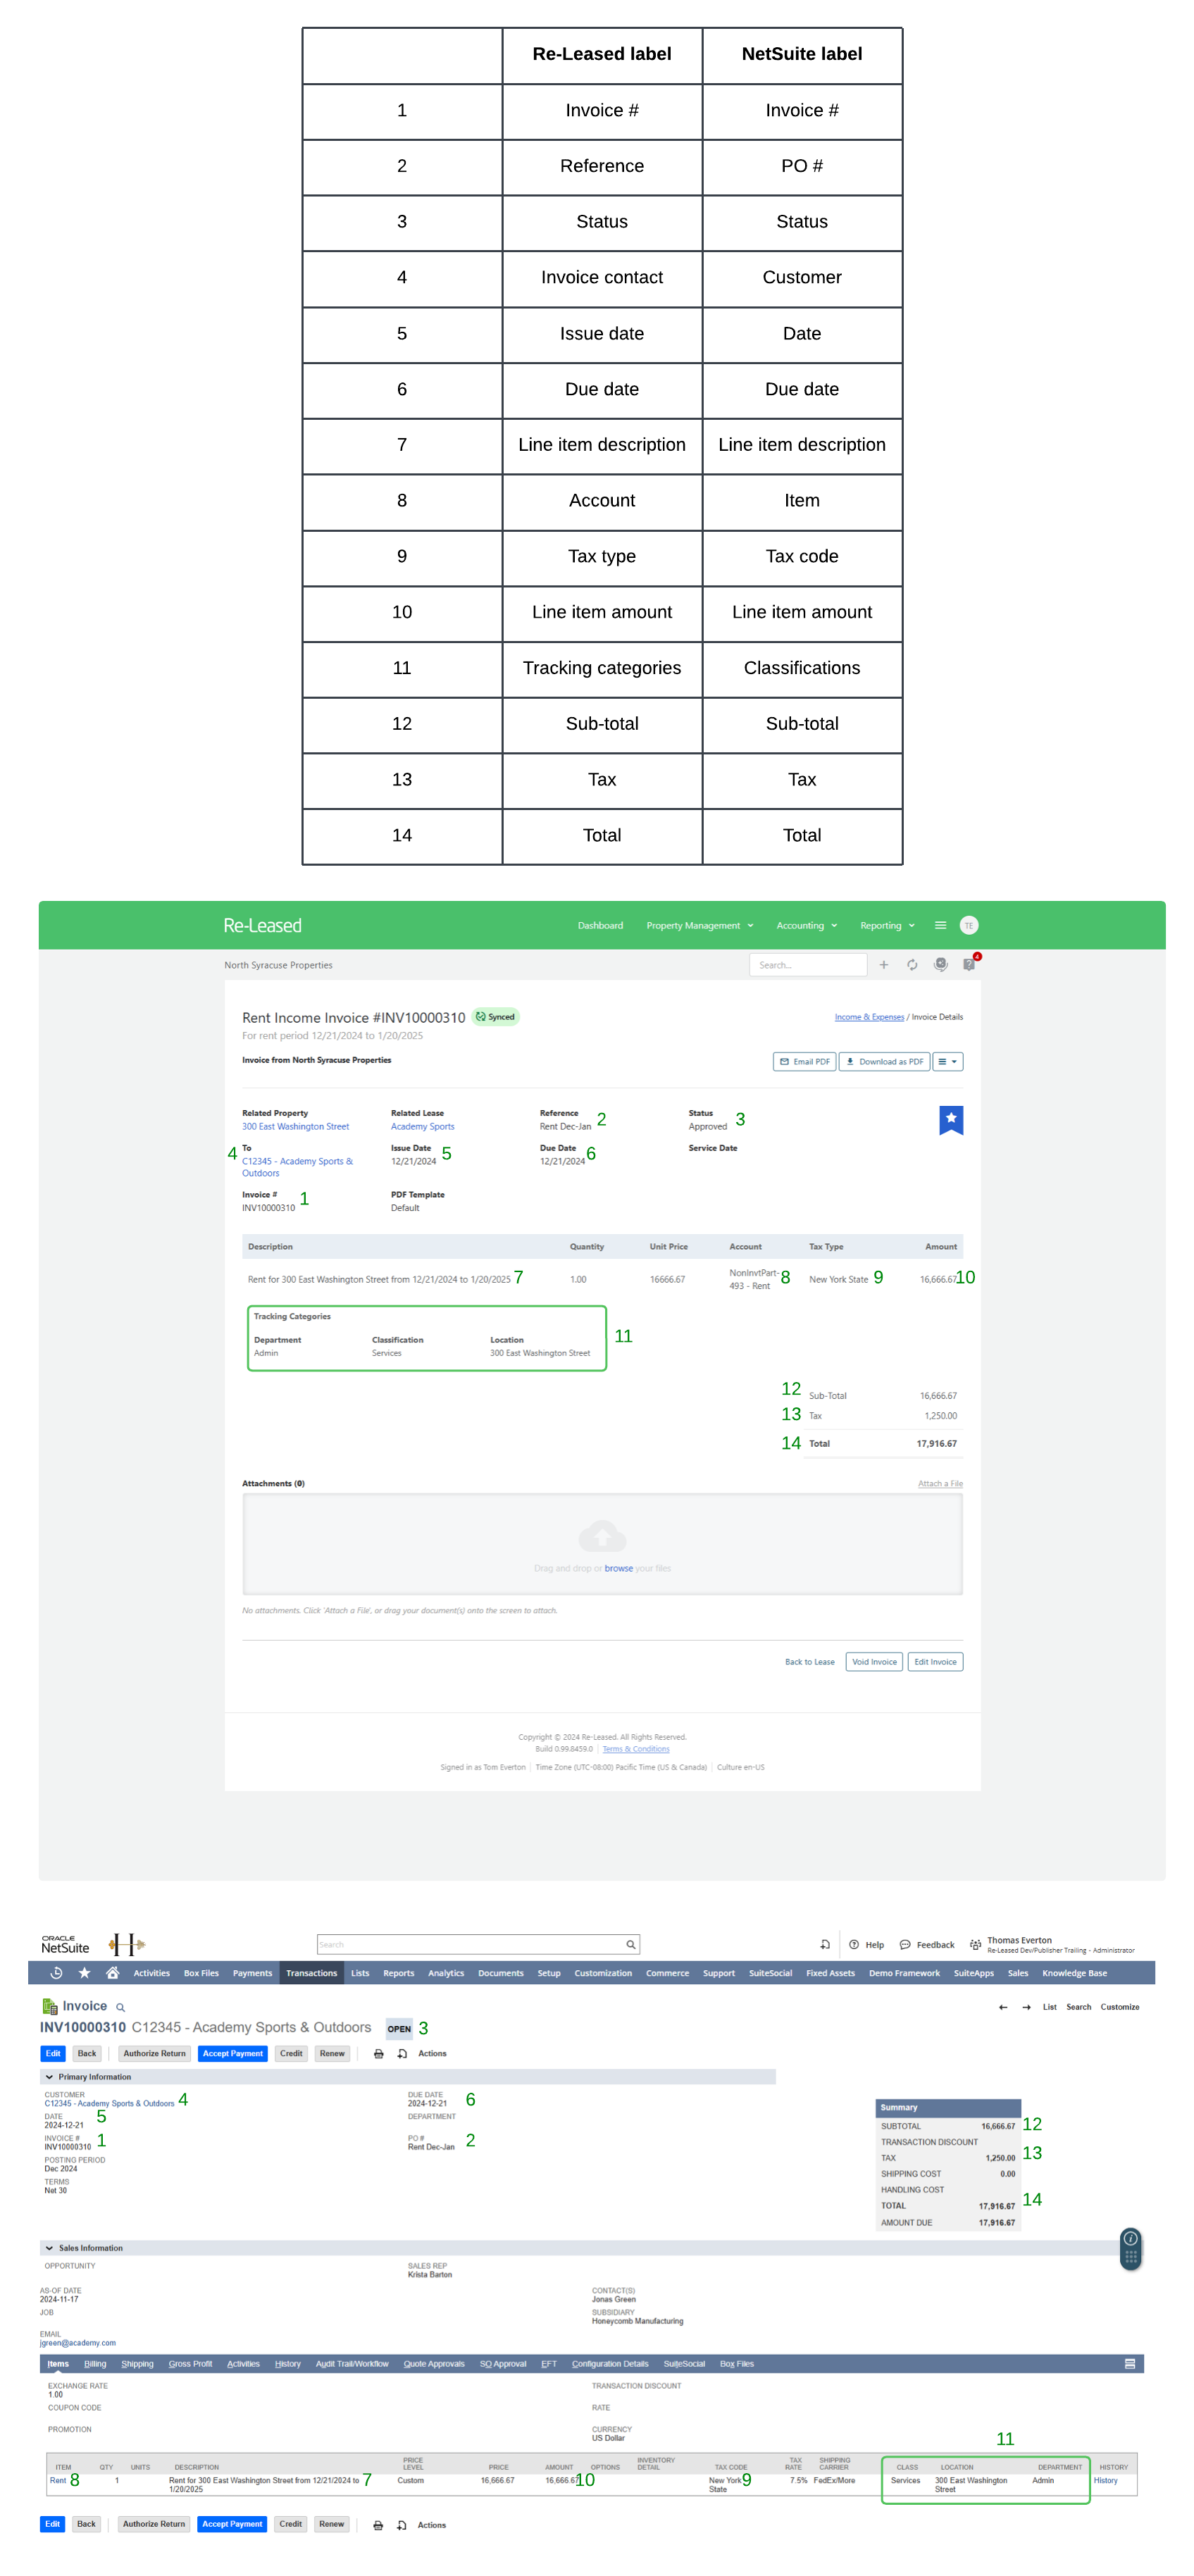Go to previous record with left arrow

pyautogui.click(x=1003, y=2007)
